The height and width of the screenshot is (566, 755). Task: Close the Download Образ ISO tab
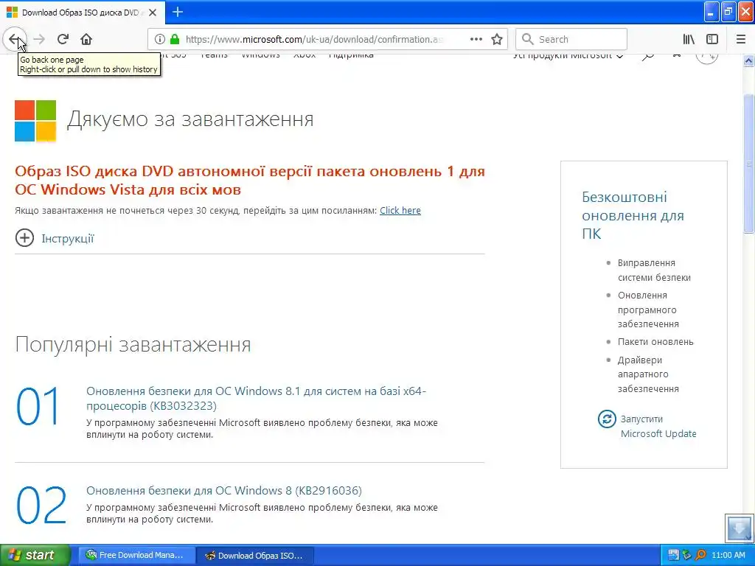click(x=153, y=13)
